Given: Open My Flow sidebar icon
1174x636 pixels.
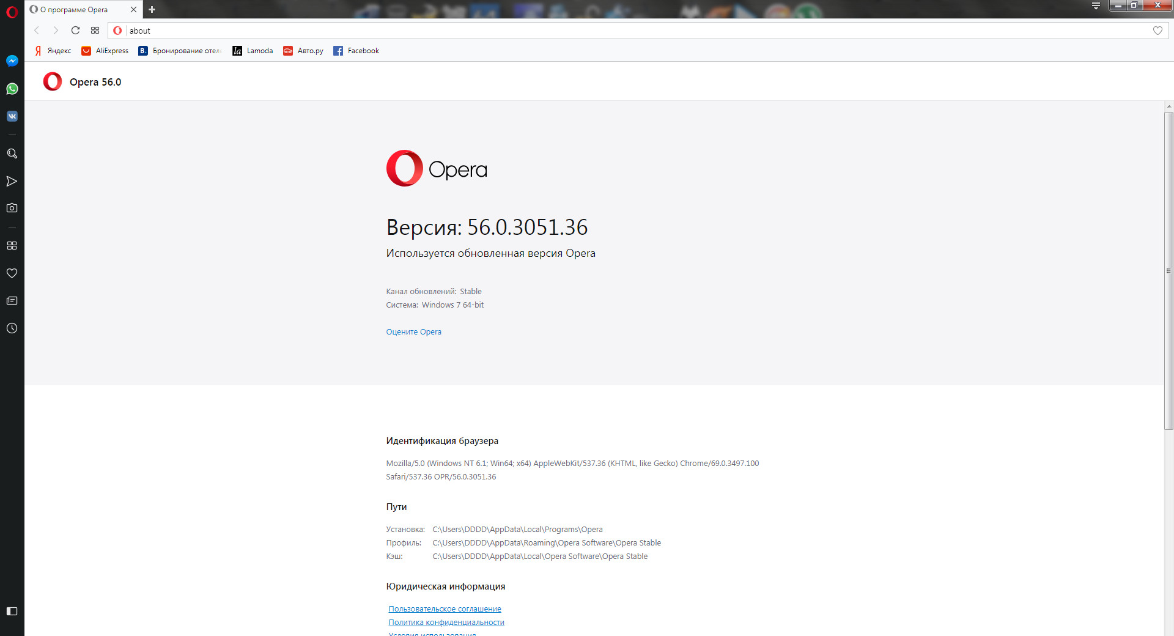Looking at the screenshot, I should point(12,181).
